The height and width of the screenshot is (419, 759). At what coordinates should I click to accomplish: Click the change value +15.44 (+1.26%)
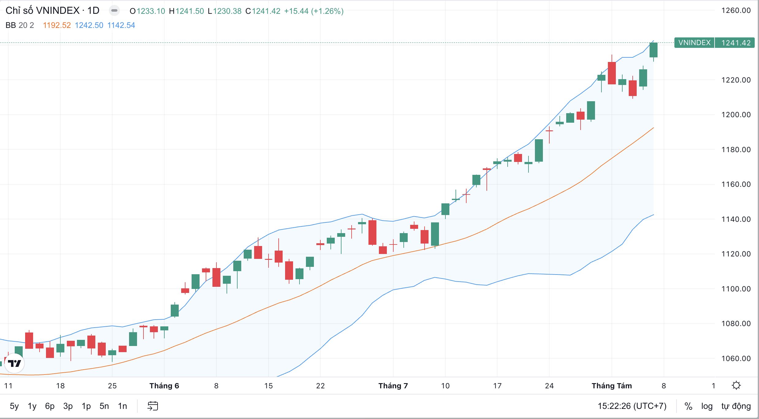tap(314, 11)
